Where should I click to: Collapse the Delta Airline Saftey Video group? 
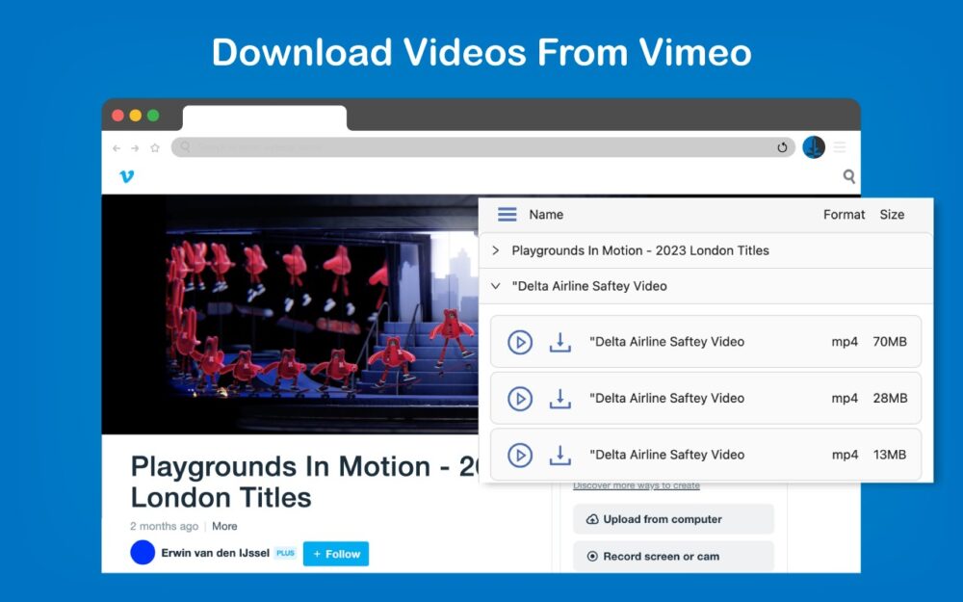click(x=496, y=286)
